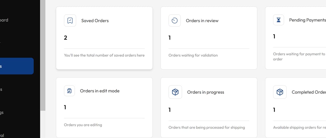Click the Orders in edit mode clipboard icon
The image size is (326, 138).
point(69,91)
